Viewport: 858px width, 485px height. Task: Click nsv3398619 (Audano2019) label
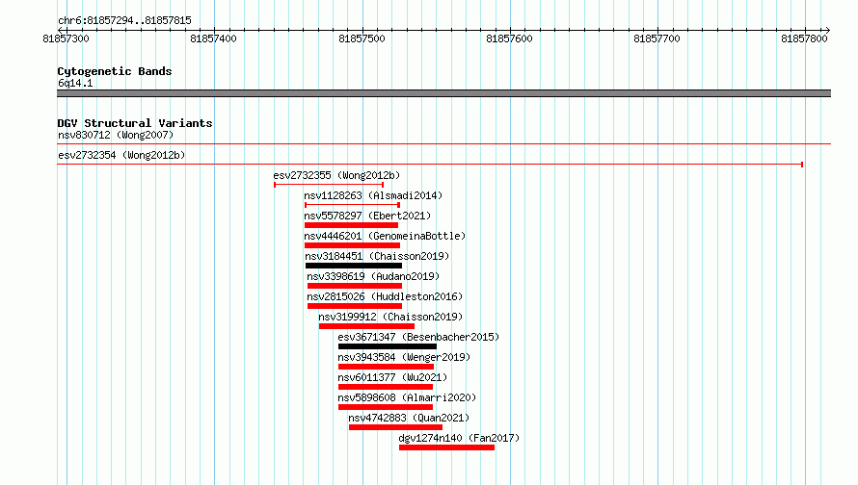pyautogui.click(x=373, y=276)
